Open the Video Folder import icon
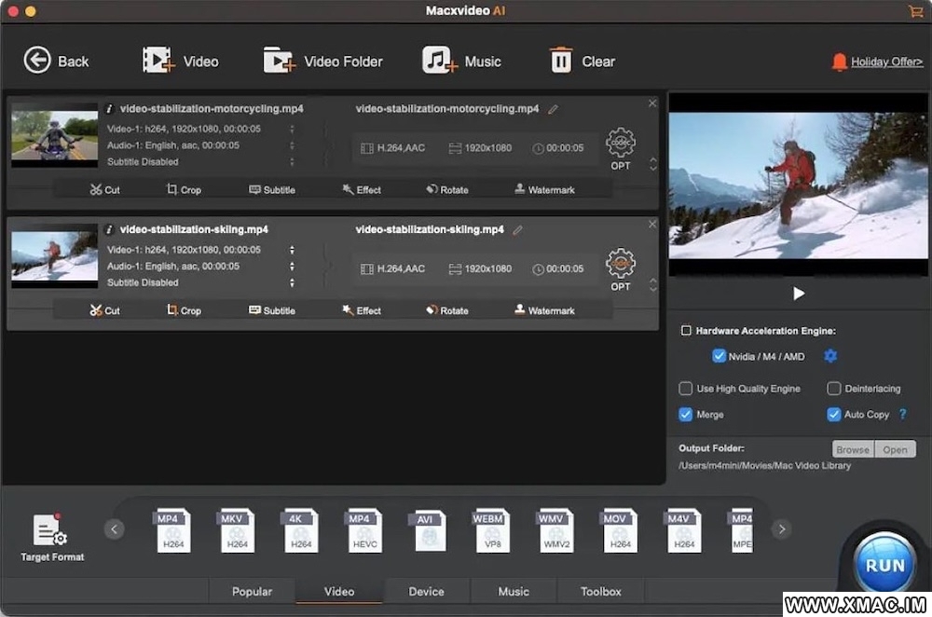The height and width of the screenshot is (617, 932). pyautogui.click(x=279, y=61)
